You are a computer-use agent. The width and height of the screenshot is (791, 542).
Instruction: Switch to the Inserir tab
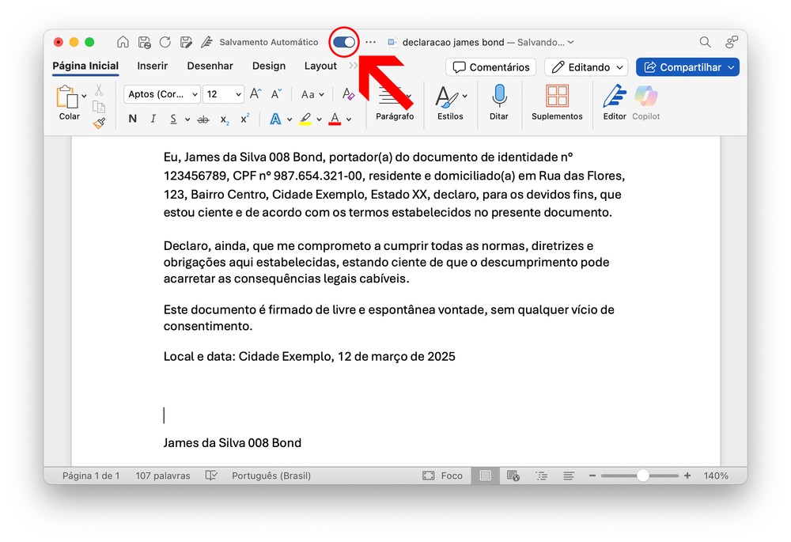click(152, 66)
